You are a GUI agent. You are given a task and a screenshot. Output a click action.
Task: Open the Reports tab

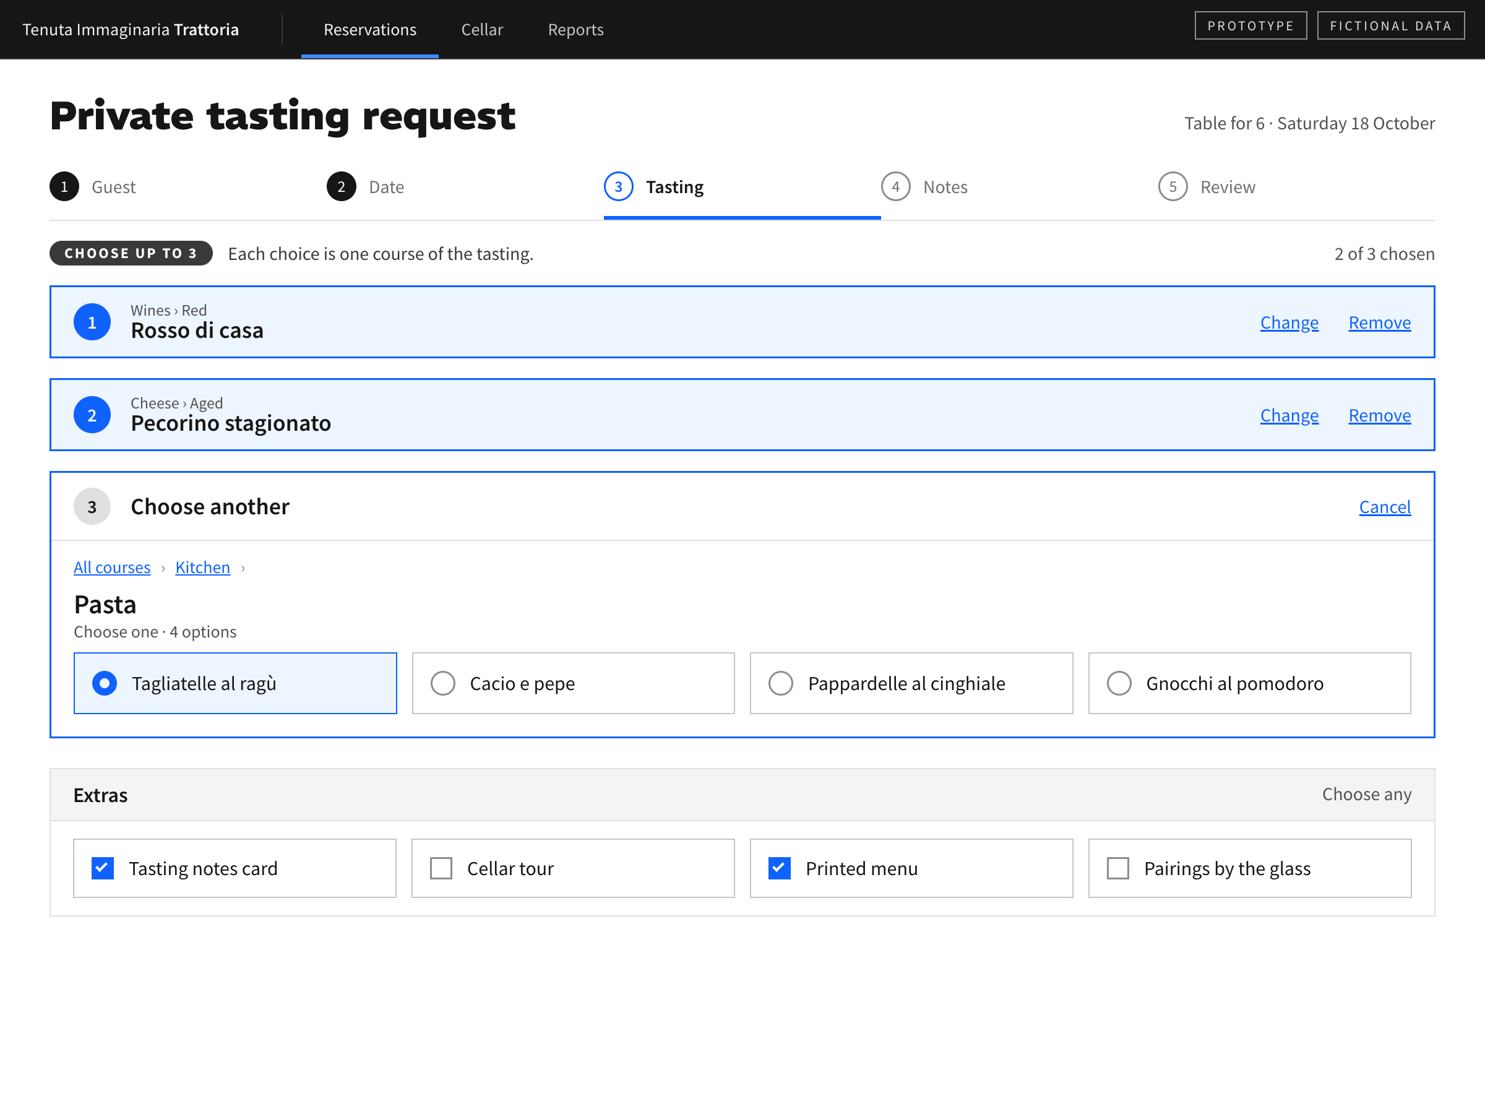[575, 30]
